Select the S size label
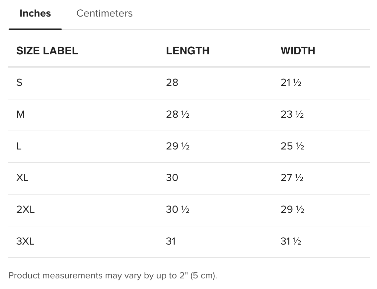The image size is (377, 289). (19, 83)
